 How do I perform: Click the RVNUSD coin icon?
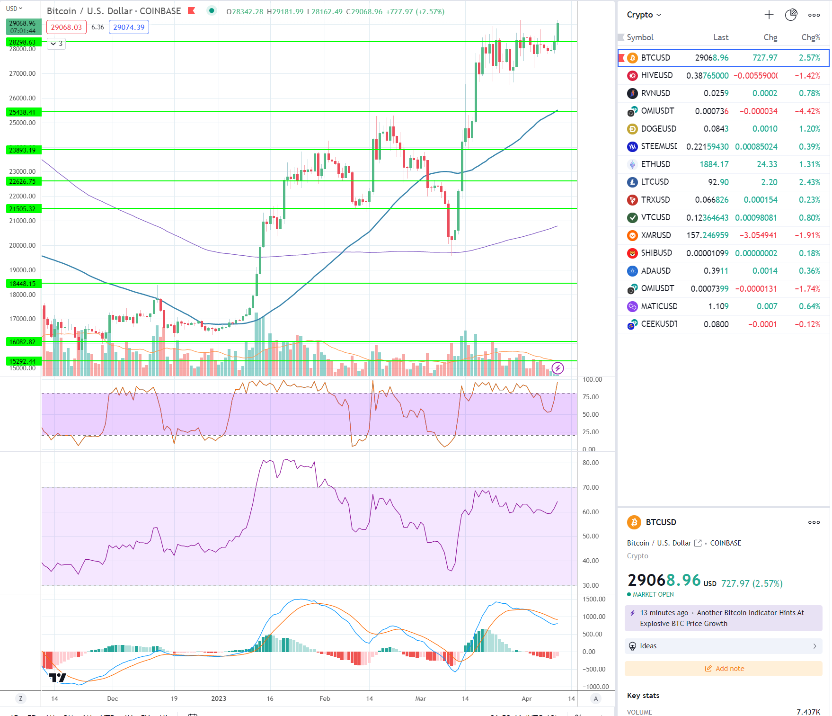[x=632, y=93]
